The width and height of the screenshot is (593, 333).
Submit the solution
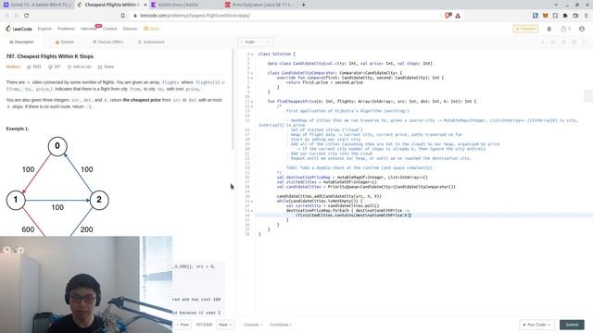click(572, 325)
